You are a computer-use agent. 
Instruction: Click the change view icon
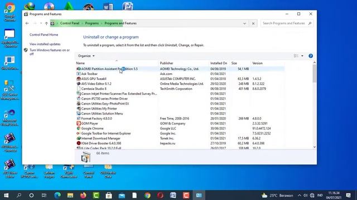pos(296,56)
